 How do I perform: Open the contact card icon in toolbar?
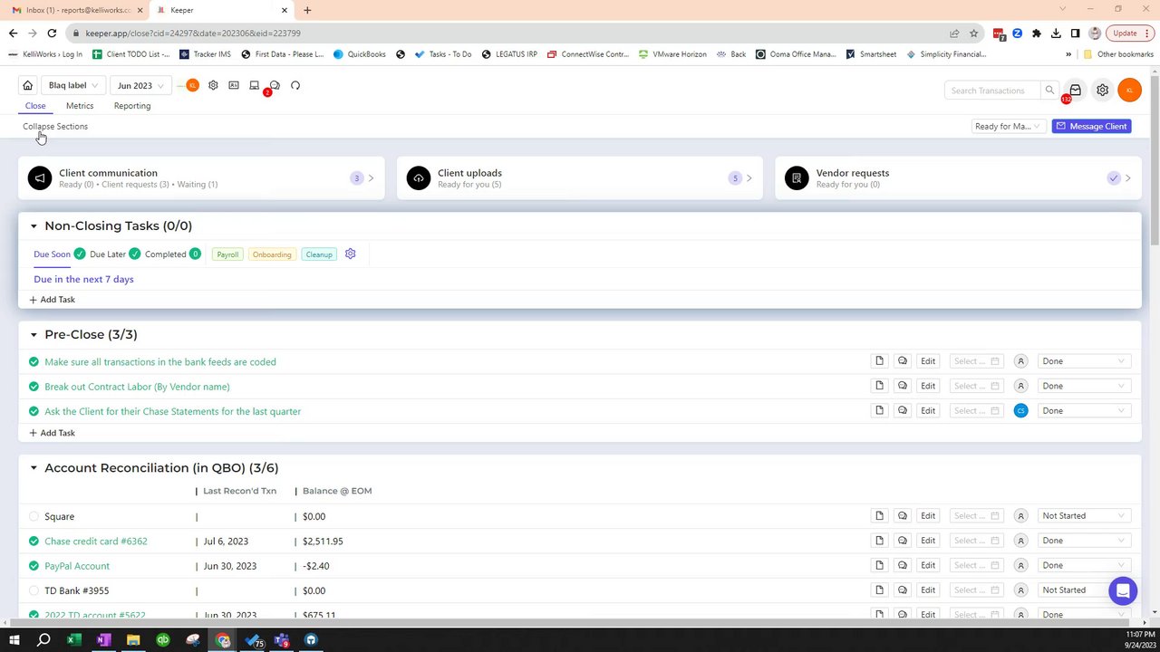point(234,85)
